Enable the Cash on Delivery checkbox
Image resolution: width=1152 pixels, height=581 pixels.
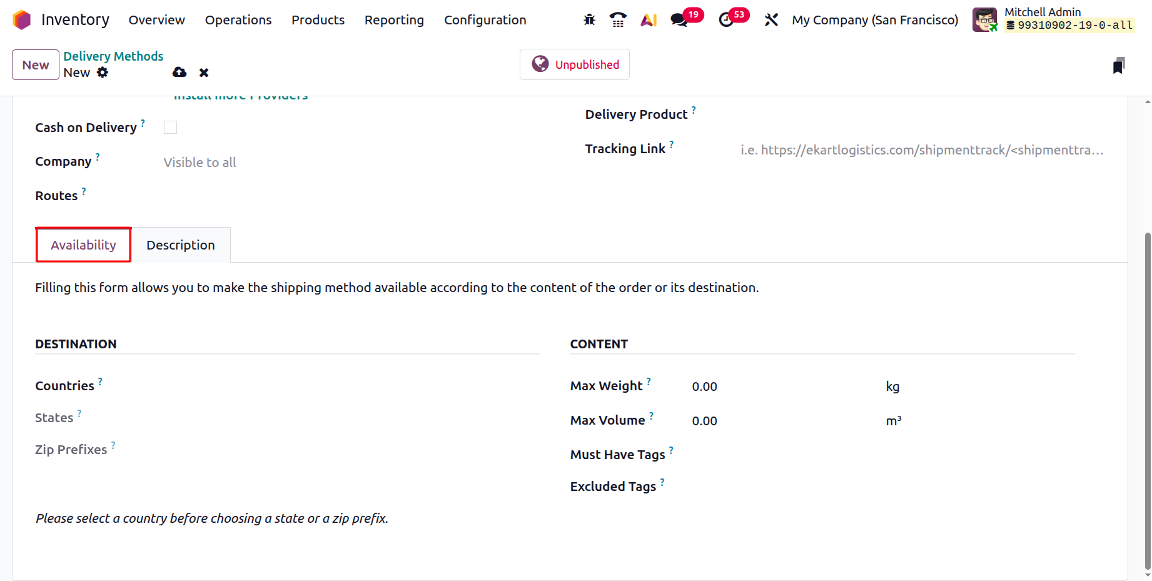(170, 128)
